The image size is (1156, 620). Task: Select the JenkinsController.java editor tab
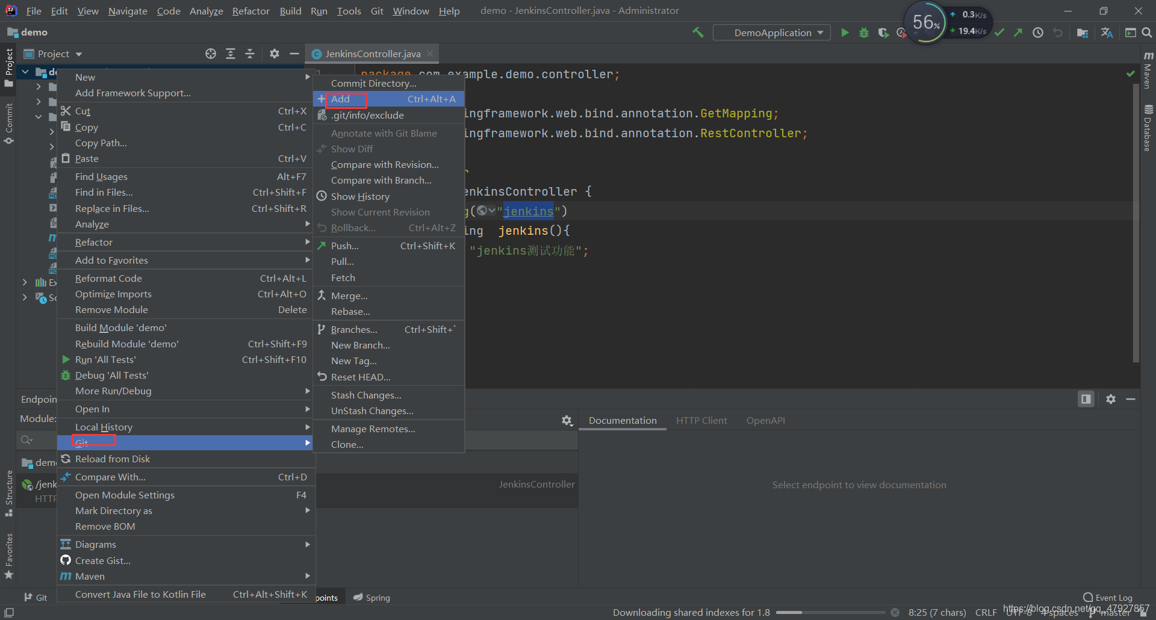tap(372, 54)
